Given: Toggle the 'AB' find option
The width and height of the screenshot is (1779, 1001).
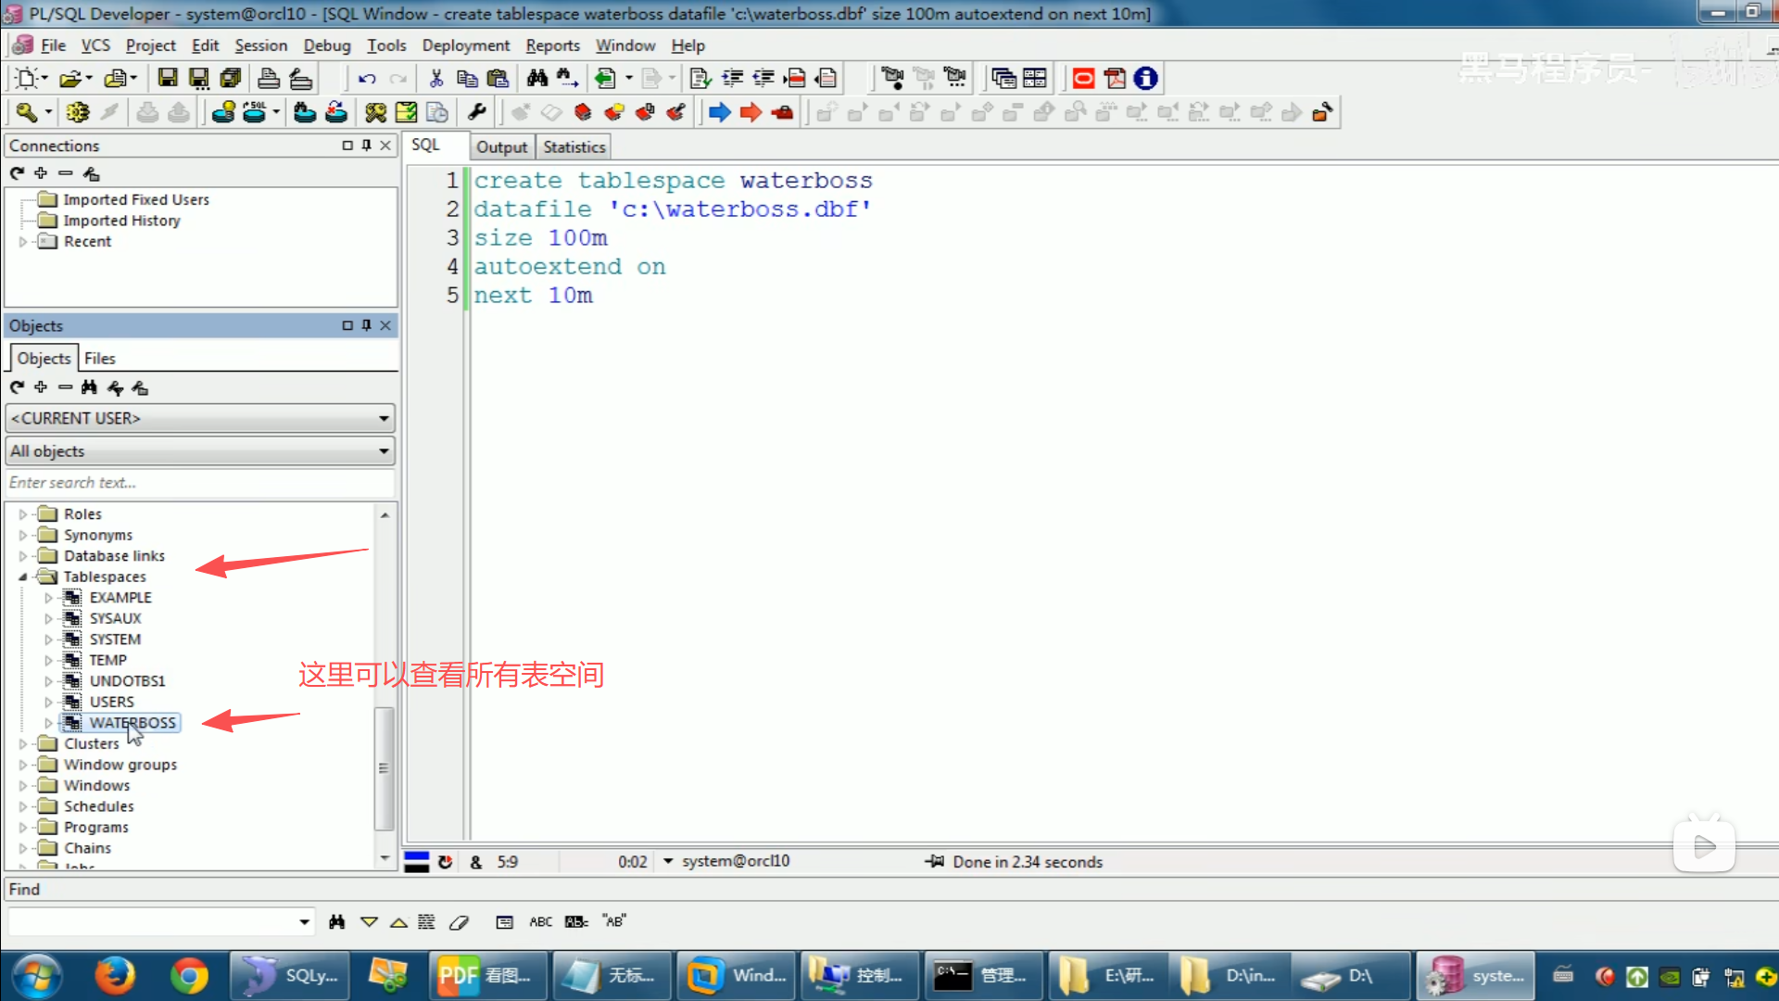Looking at the screenshot, I should click(614, 921).
